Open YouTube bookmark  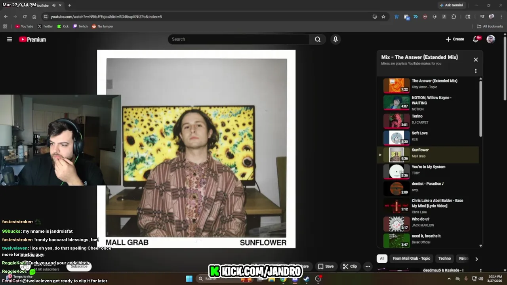pos(24,27)
